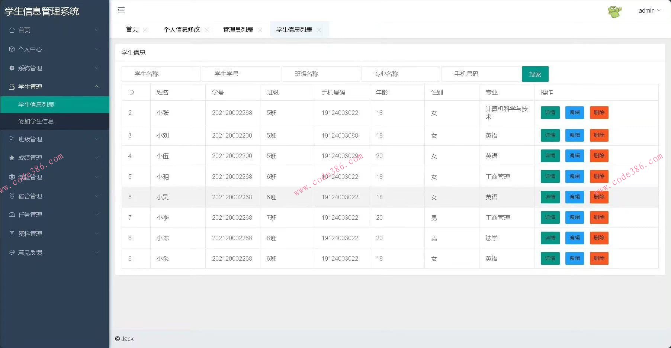Select the 首页 home icon in sidebar
This screenshot has height=348, width=671.
coord(12,30)
